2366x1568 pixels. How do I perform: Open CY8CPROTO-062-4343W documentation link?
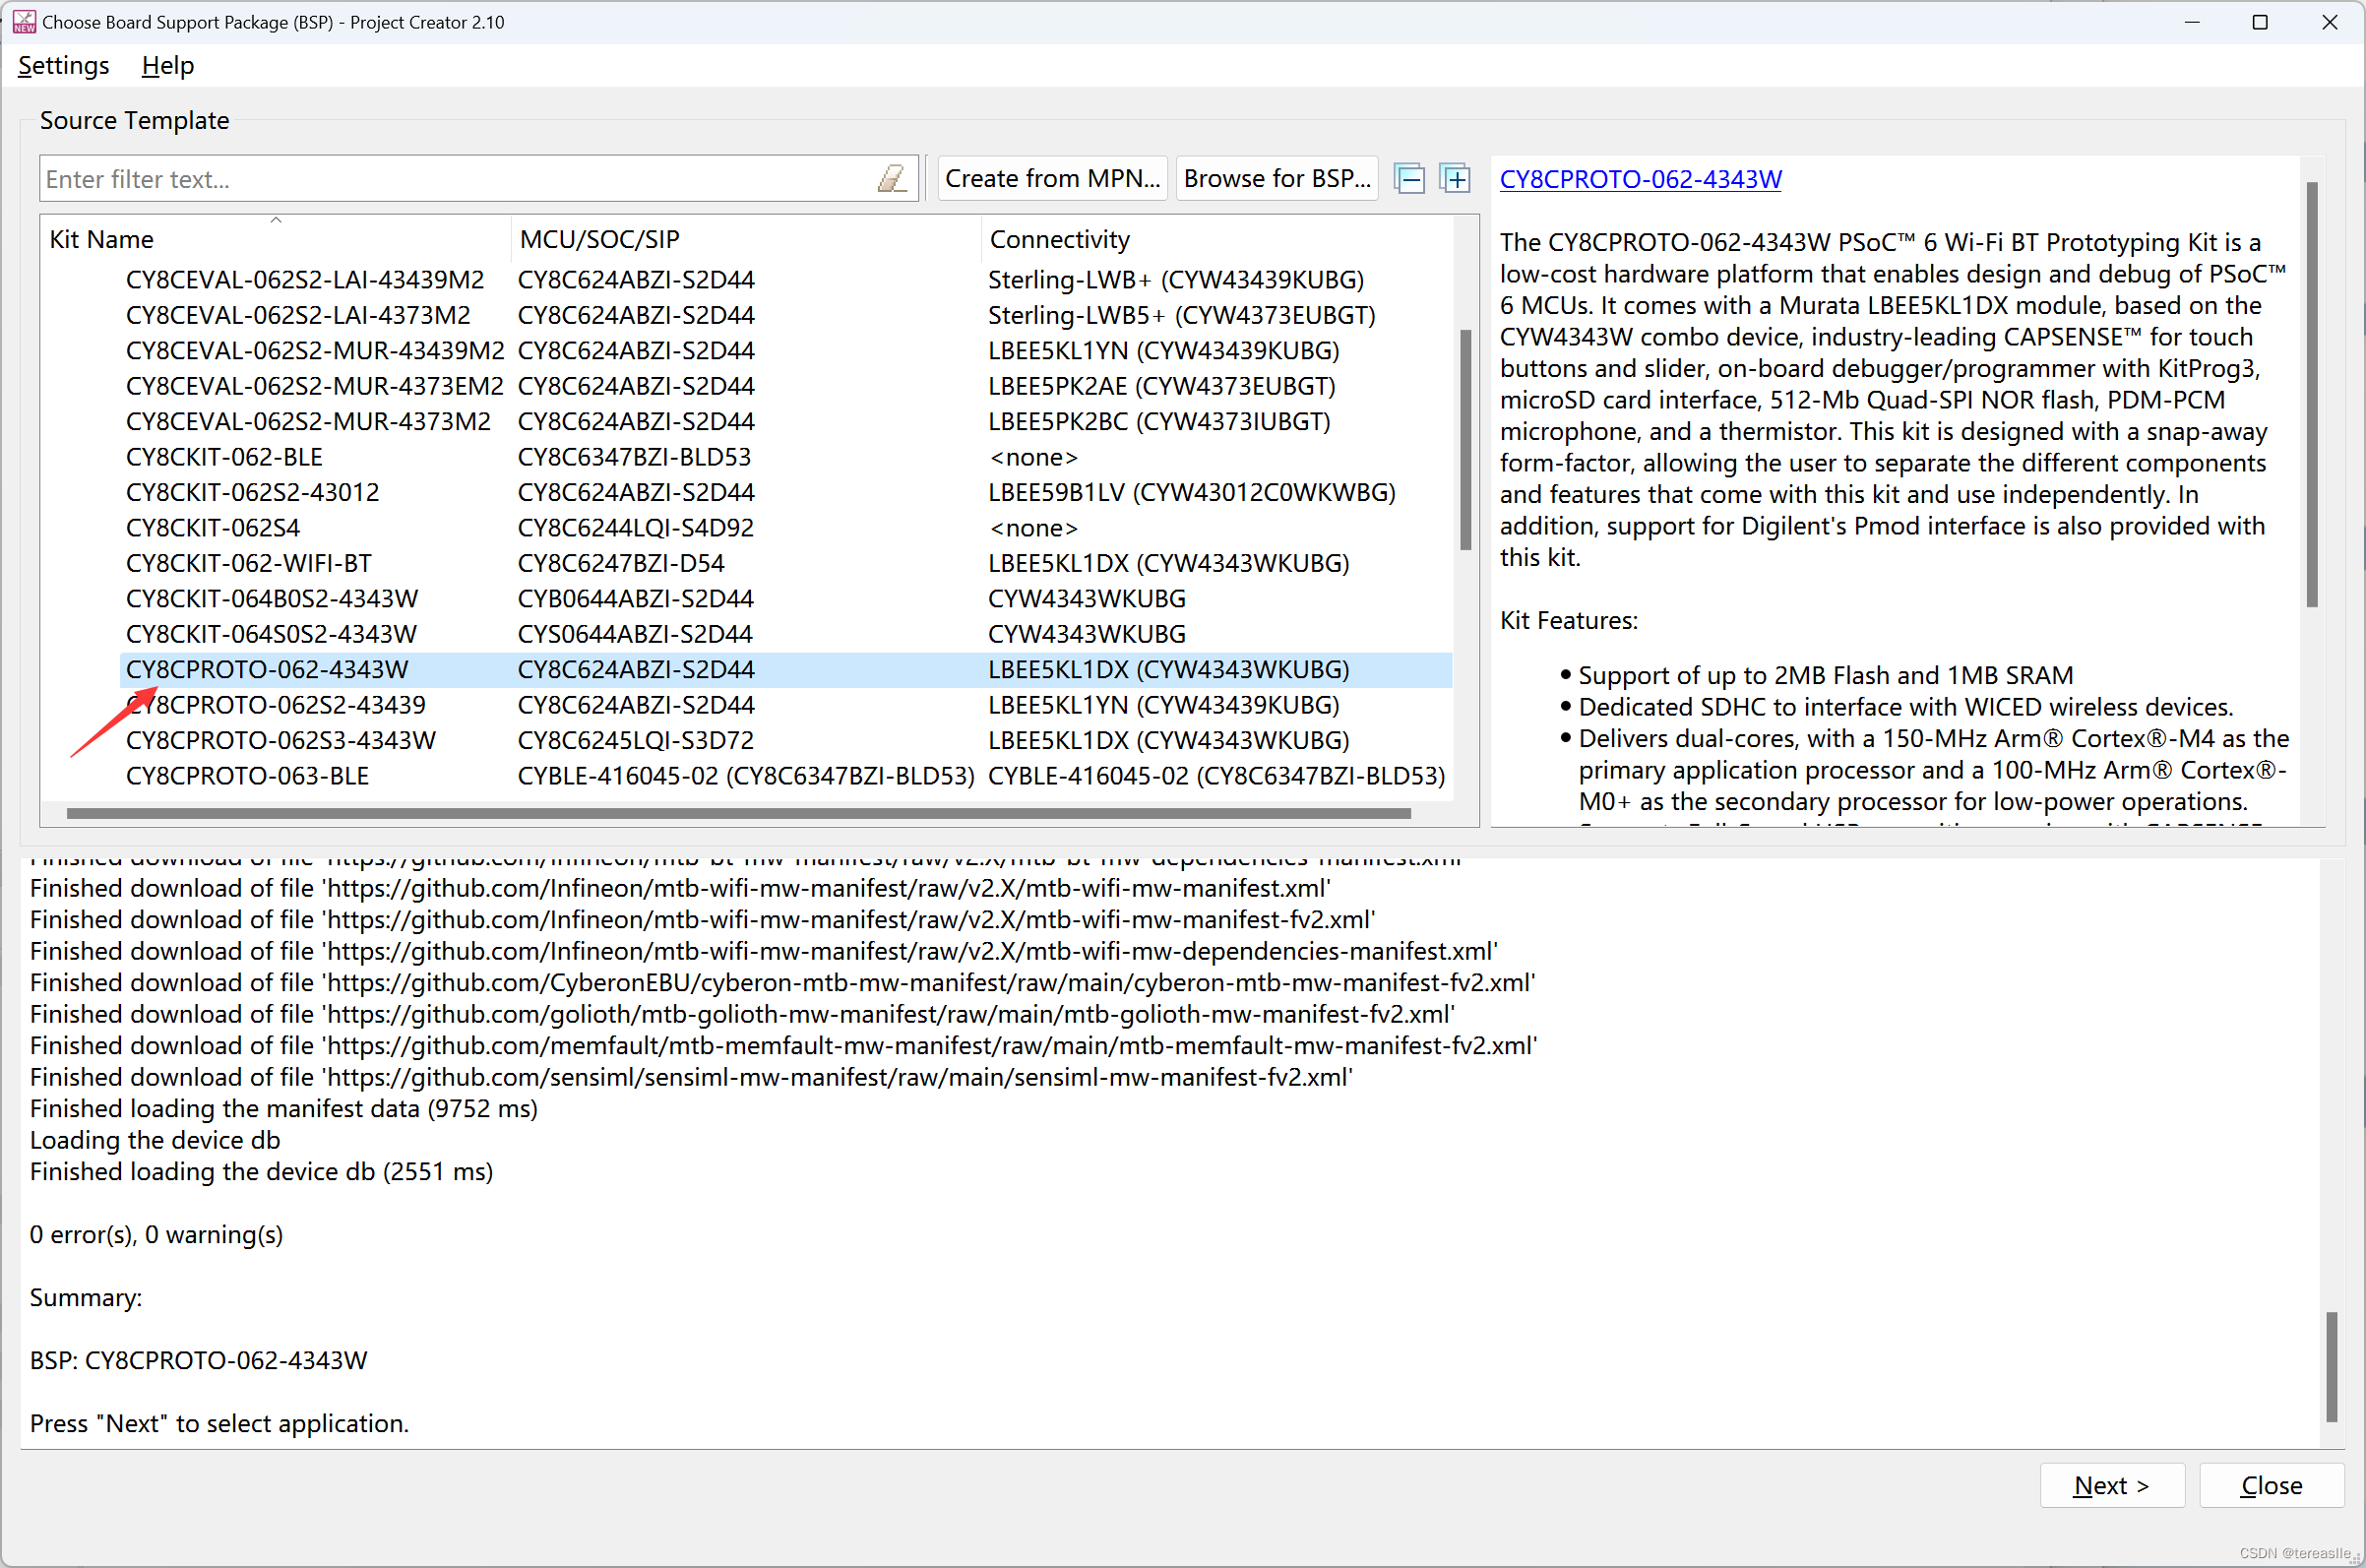pos(1640,179)
